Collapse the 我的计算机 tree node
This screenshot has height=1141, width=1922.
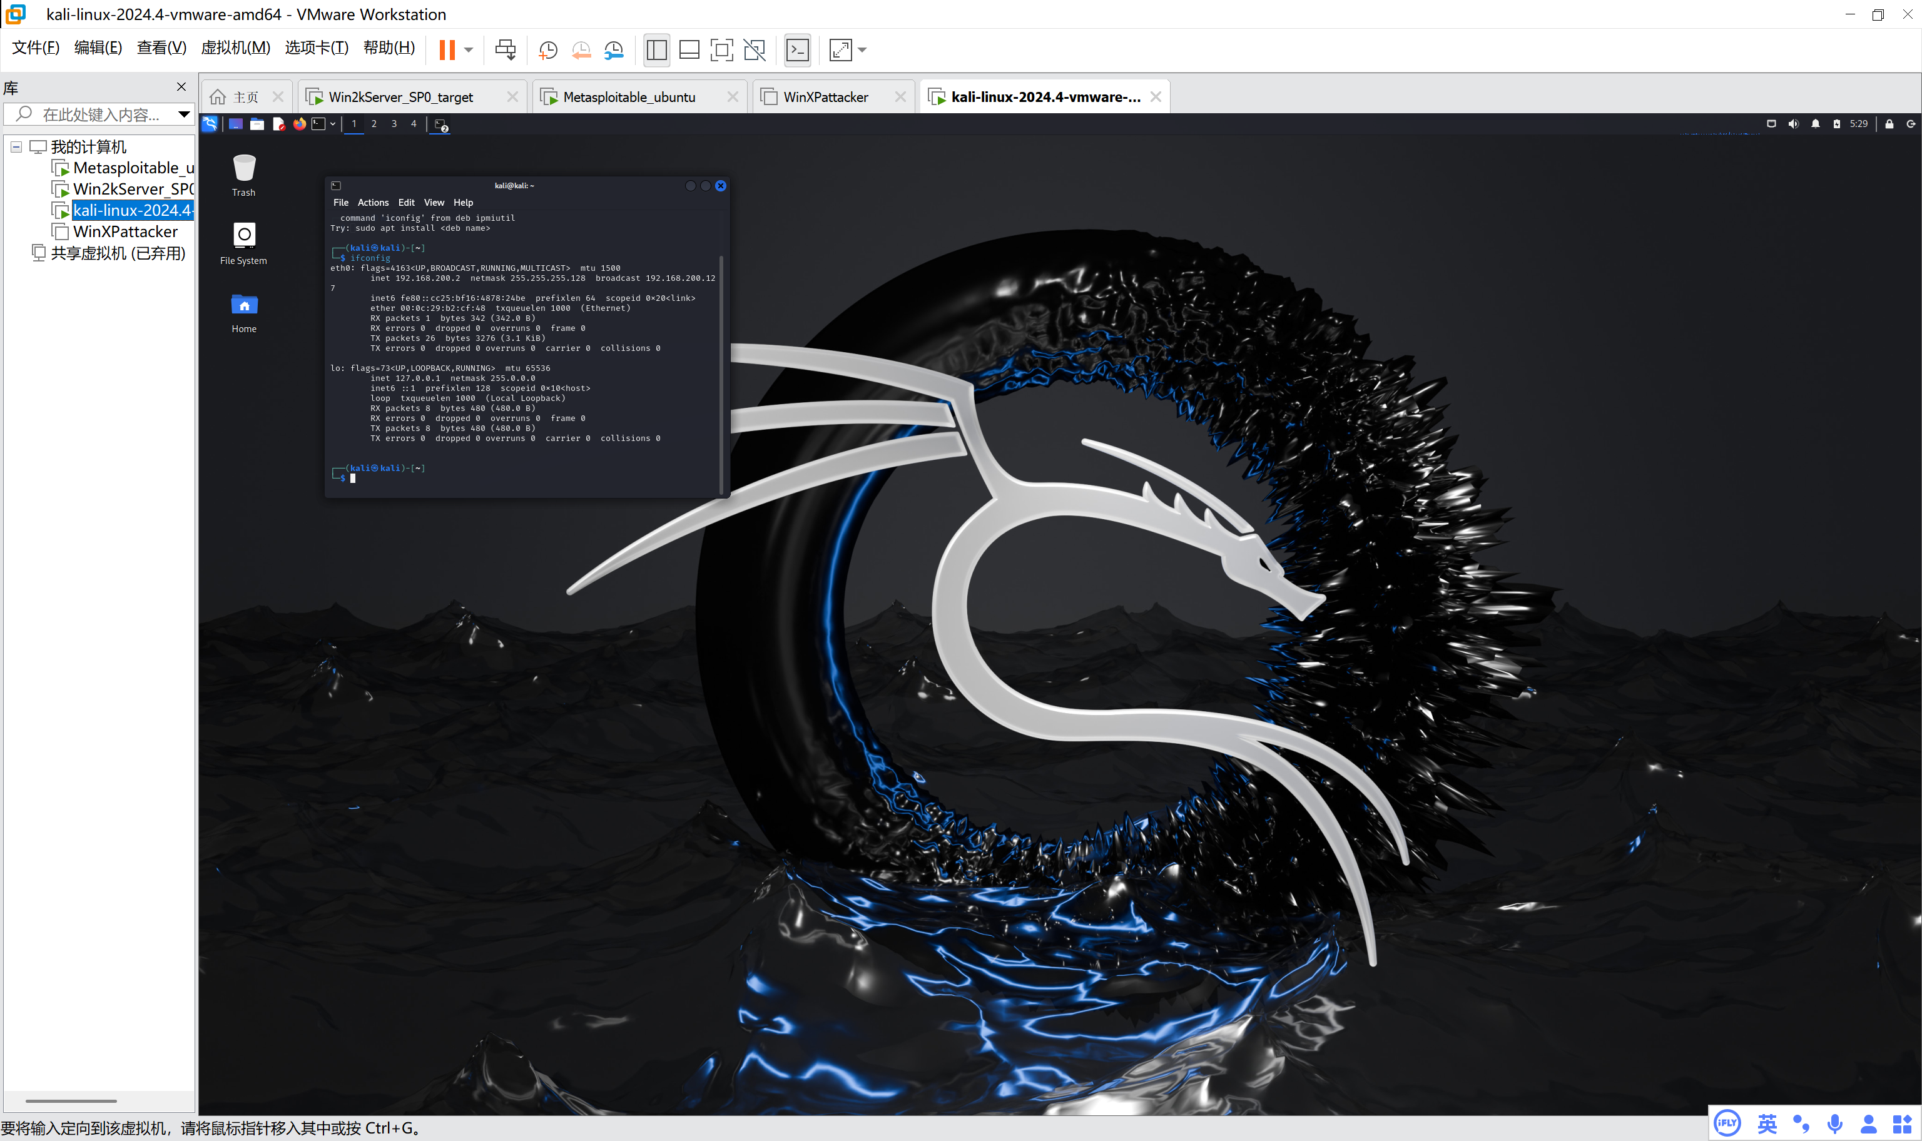pyautogui.click(x=16, y=147)
